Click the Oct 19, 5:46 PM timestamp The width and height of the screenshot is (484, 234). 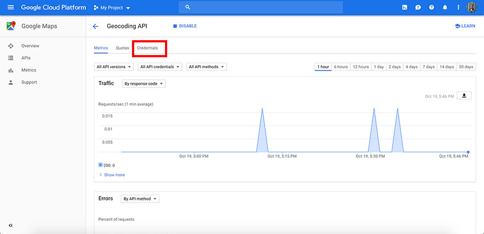point(439,96)
